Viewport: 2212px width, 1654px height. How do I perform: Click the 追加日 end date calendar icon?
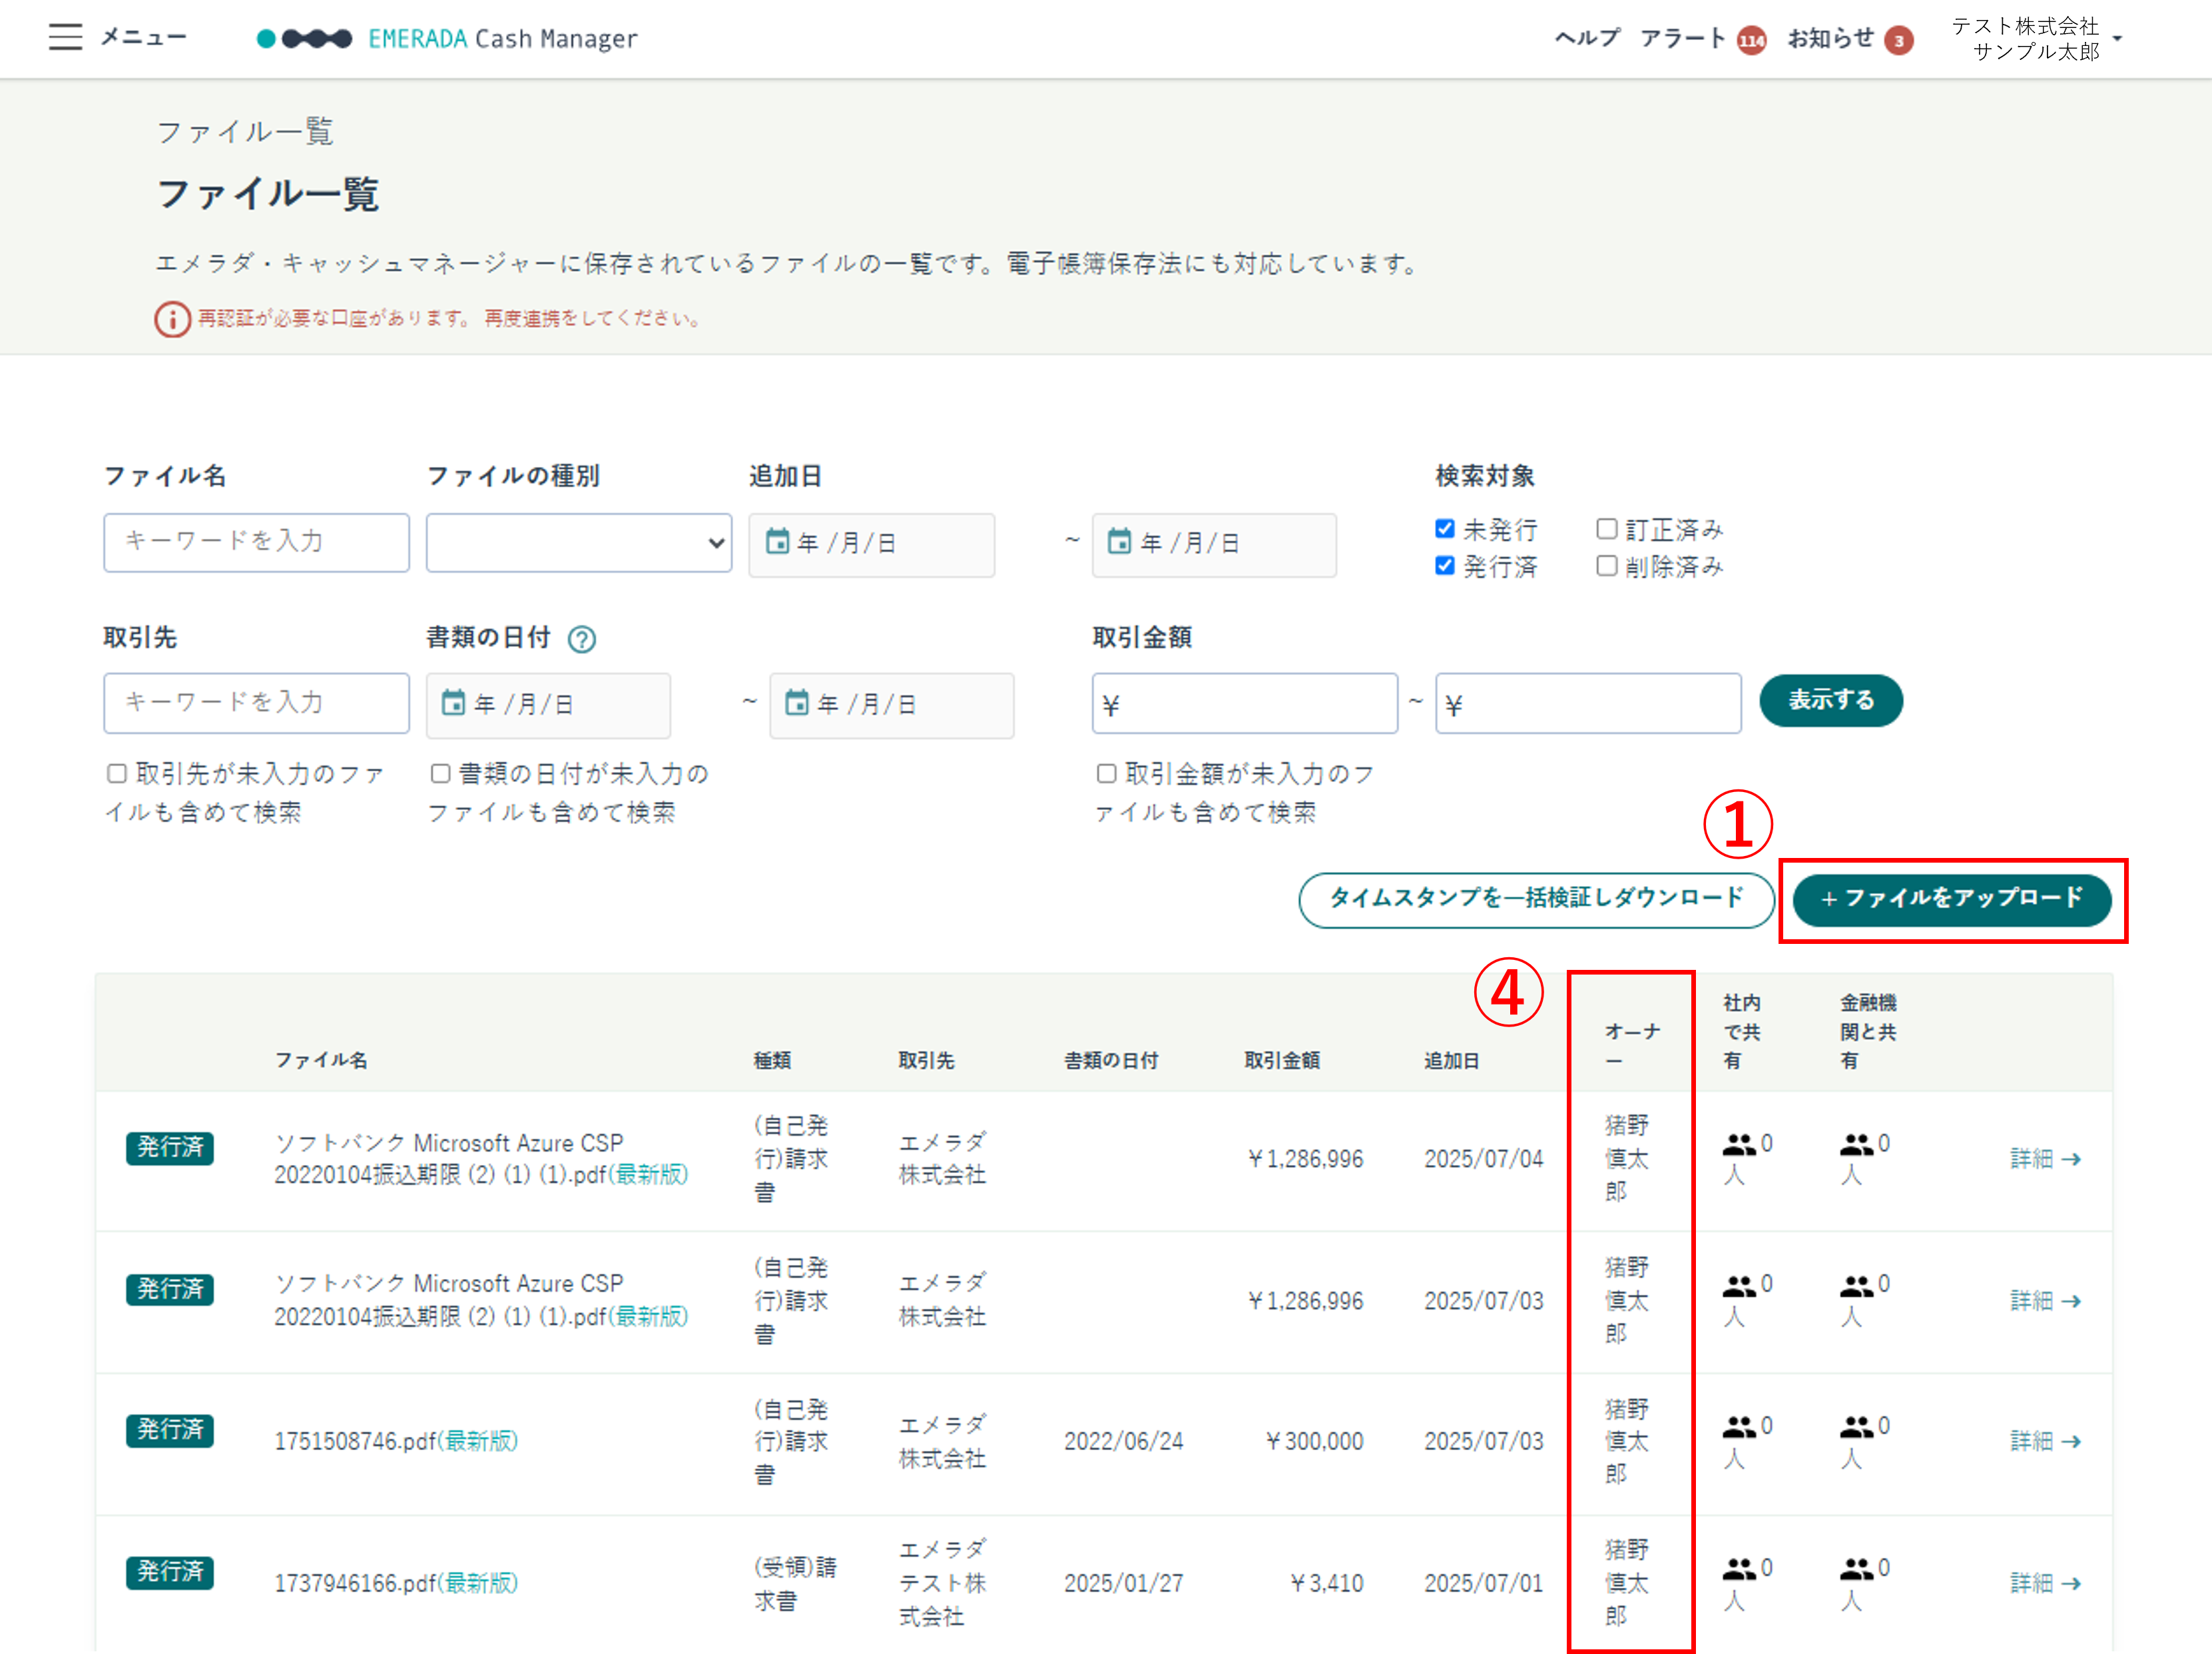pyautogui.click(x=1119, y=542)
